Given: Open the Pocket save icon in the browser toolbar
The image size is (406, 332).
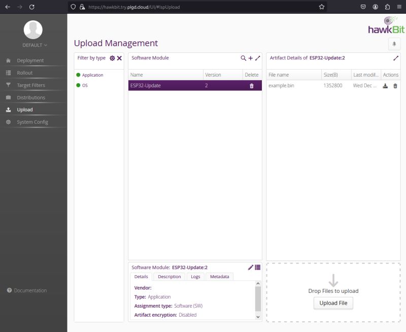Looking at the screenshot, I should (363, 7).
